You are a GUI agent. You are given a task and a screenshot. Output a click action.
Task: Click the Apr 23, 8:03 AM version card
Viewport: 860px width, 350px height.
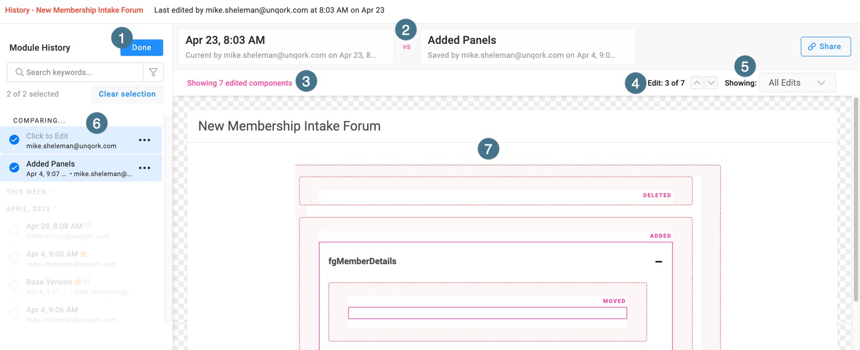tap(286, 46)
